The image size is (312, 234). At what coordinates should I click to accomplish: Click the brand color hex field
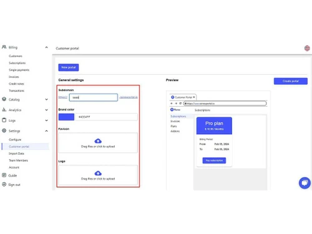[106, 117]
